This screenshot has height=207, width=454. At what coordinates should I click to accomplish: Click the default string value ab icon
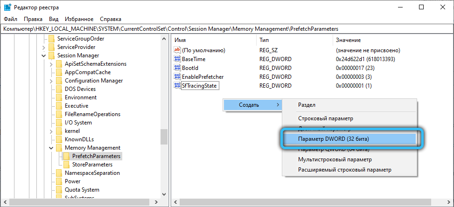[x=177, y=50]
